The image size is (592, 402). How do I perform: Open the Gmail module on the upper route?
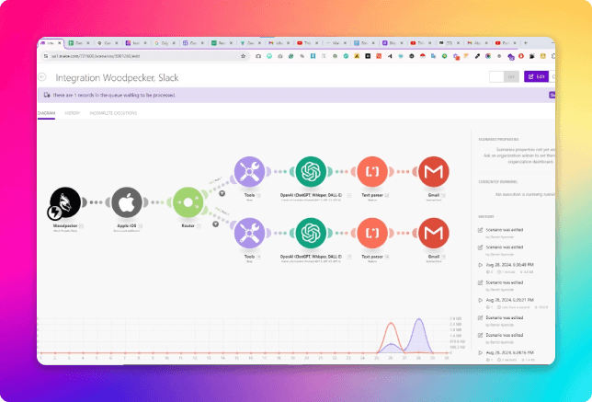(x=434, y=171)
